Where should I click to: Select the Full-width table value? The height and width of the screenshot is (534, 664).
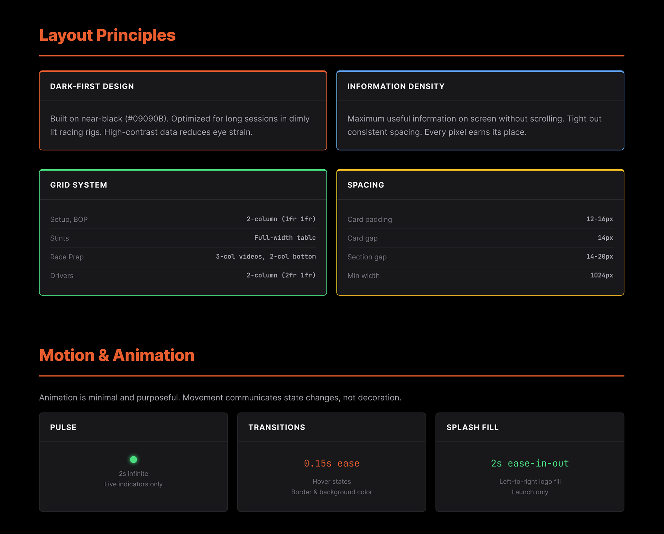pyautogui.click(x=285, y=238)
